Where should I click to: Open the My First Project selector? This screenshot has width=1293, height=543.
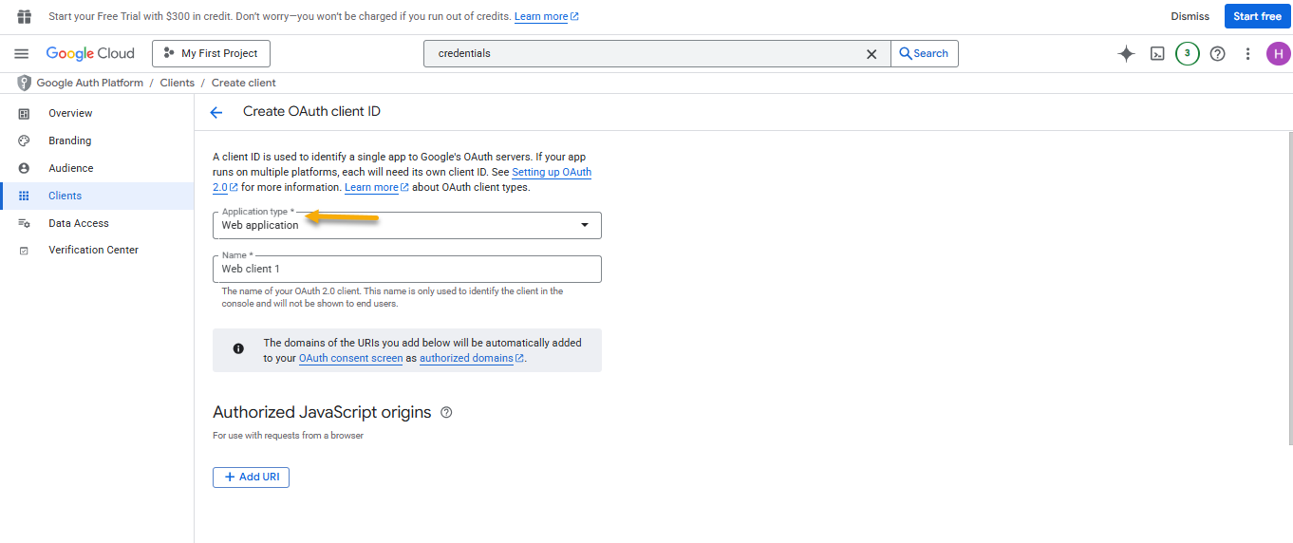[211, 54]
